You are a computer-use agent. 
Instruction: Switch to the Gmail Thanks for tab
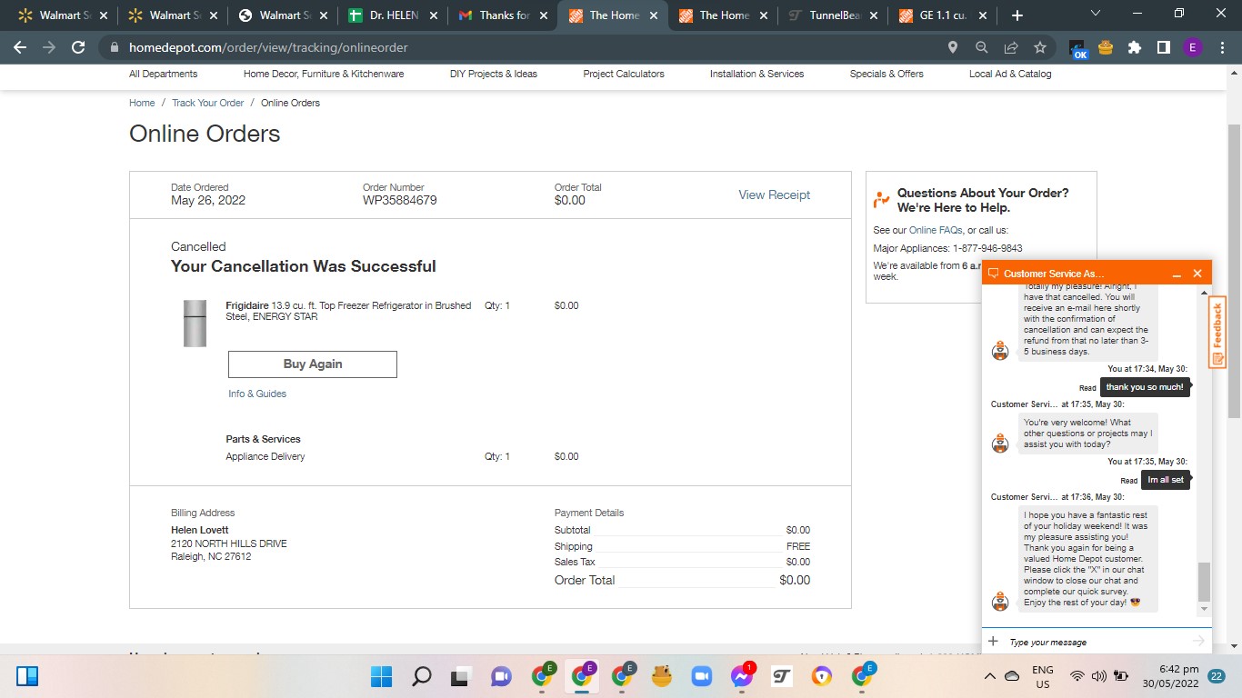click(x=504, y=15)
